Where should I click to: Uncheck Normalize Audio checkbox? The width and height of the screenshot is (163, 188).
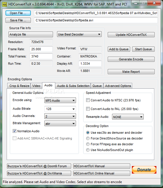(14, 131)
